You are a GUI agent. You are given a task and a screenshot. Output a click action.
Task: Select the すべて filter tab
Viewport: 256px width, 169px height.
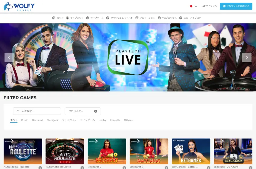14,120
